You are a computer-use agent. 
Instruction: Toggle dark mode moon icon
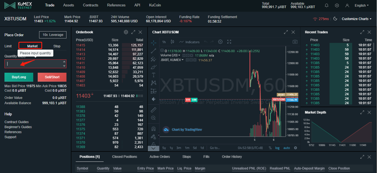click(x=335, y=19)
